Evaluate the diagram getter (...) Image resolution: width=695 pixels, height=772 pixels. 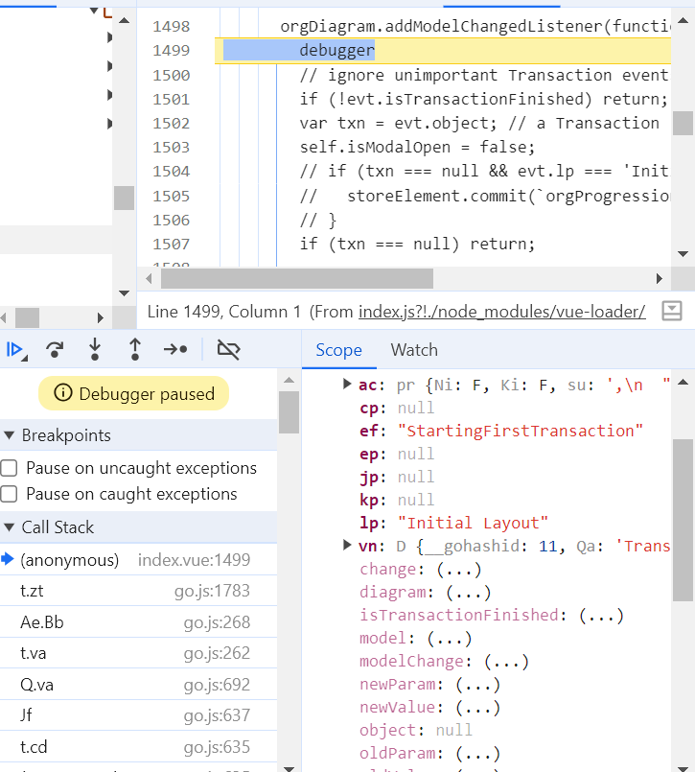[x=468, y=593]
